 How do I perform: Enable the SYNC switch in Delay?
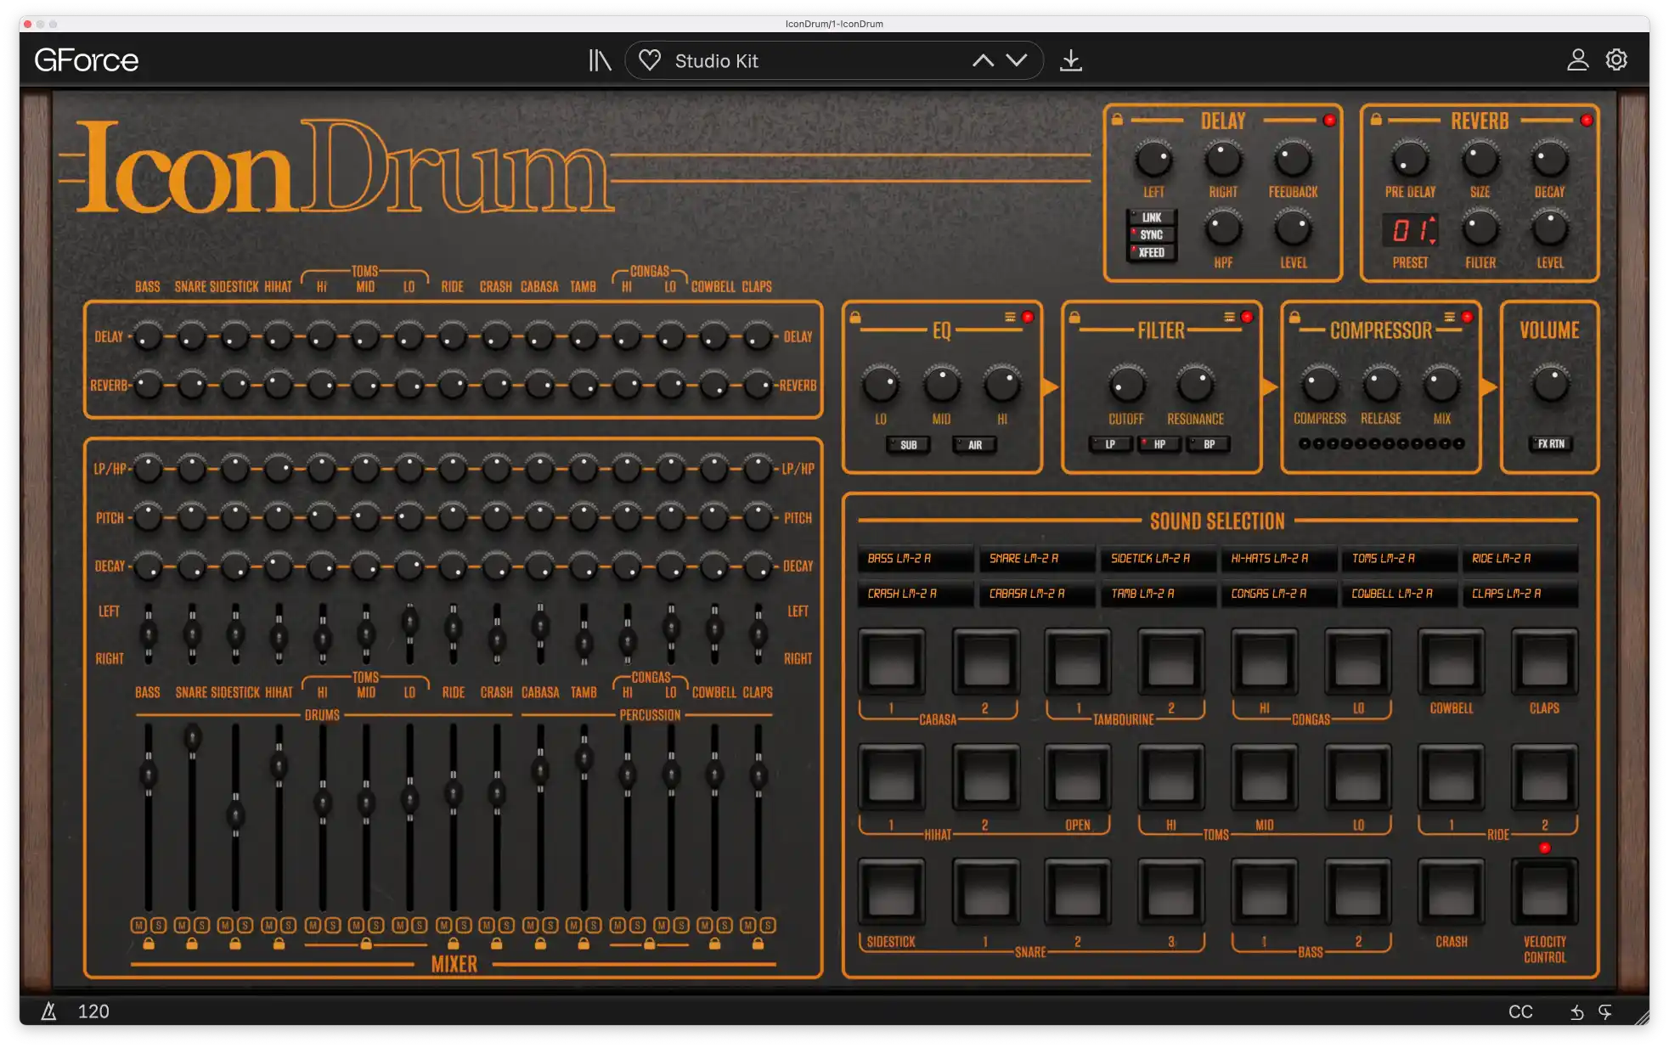(1151, 234)
